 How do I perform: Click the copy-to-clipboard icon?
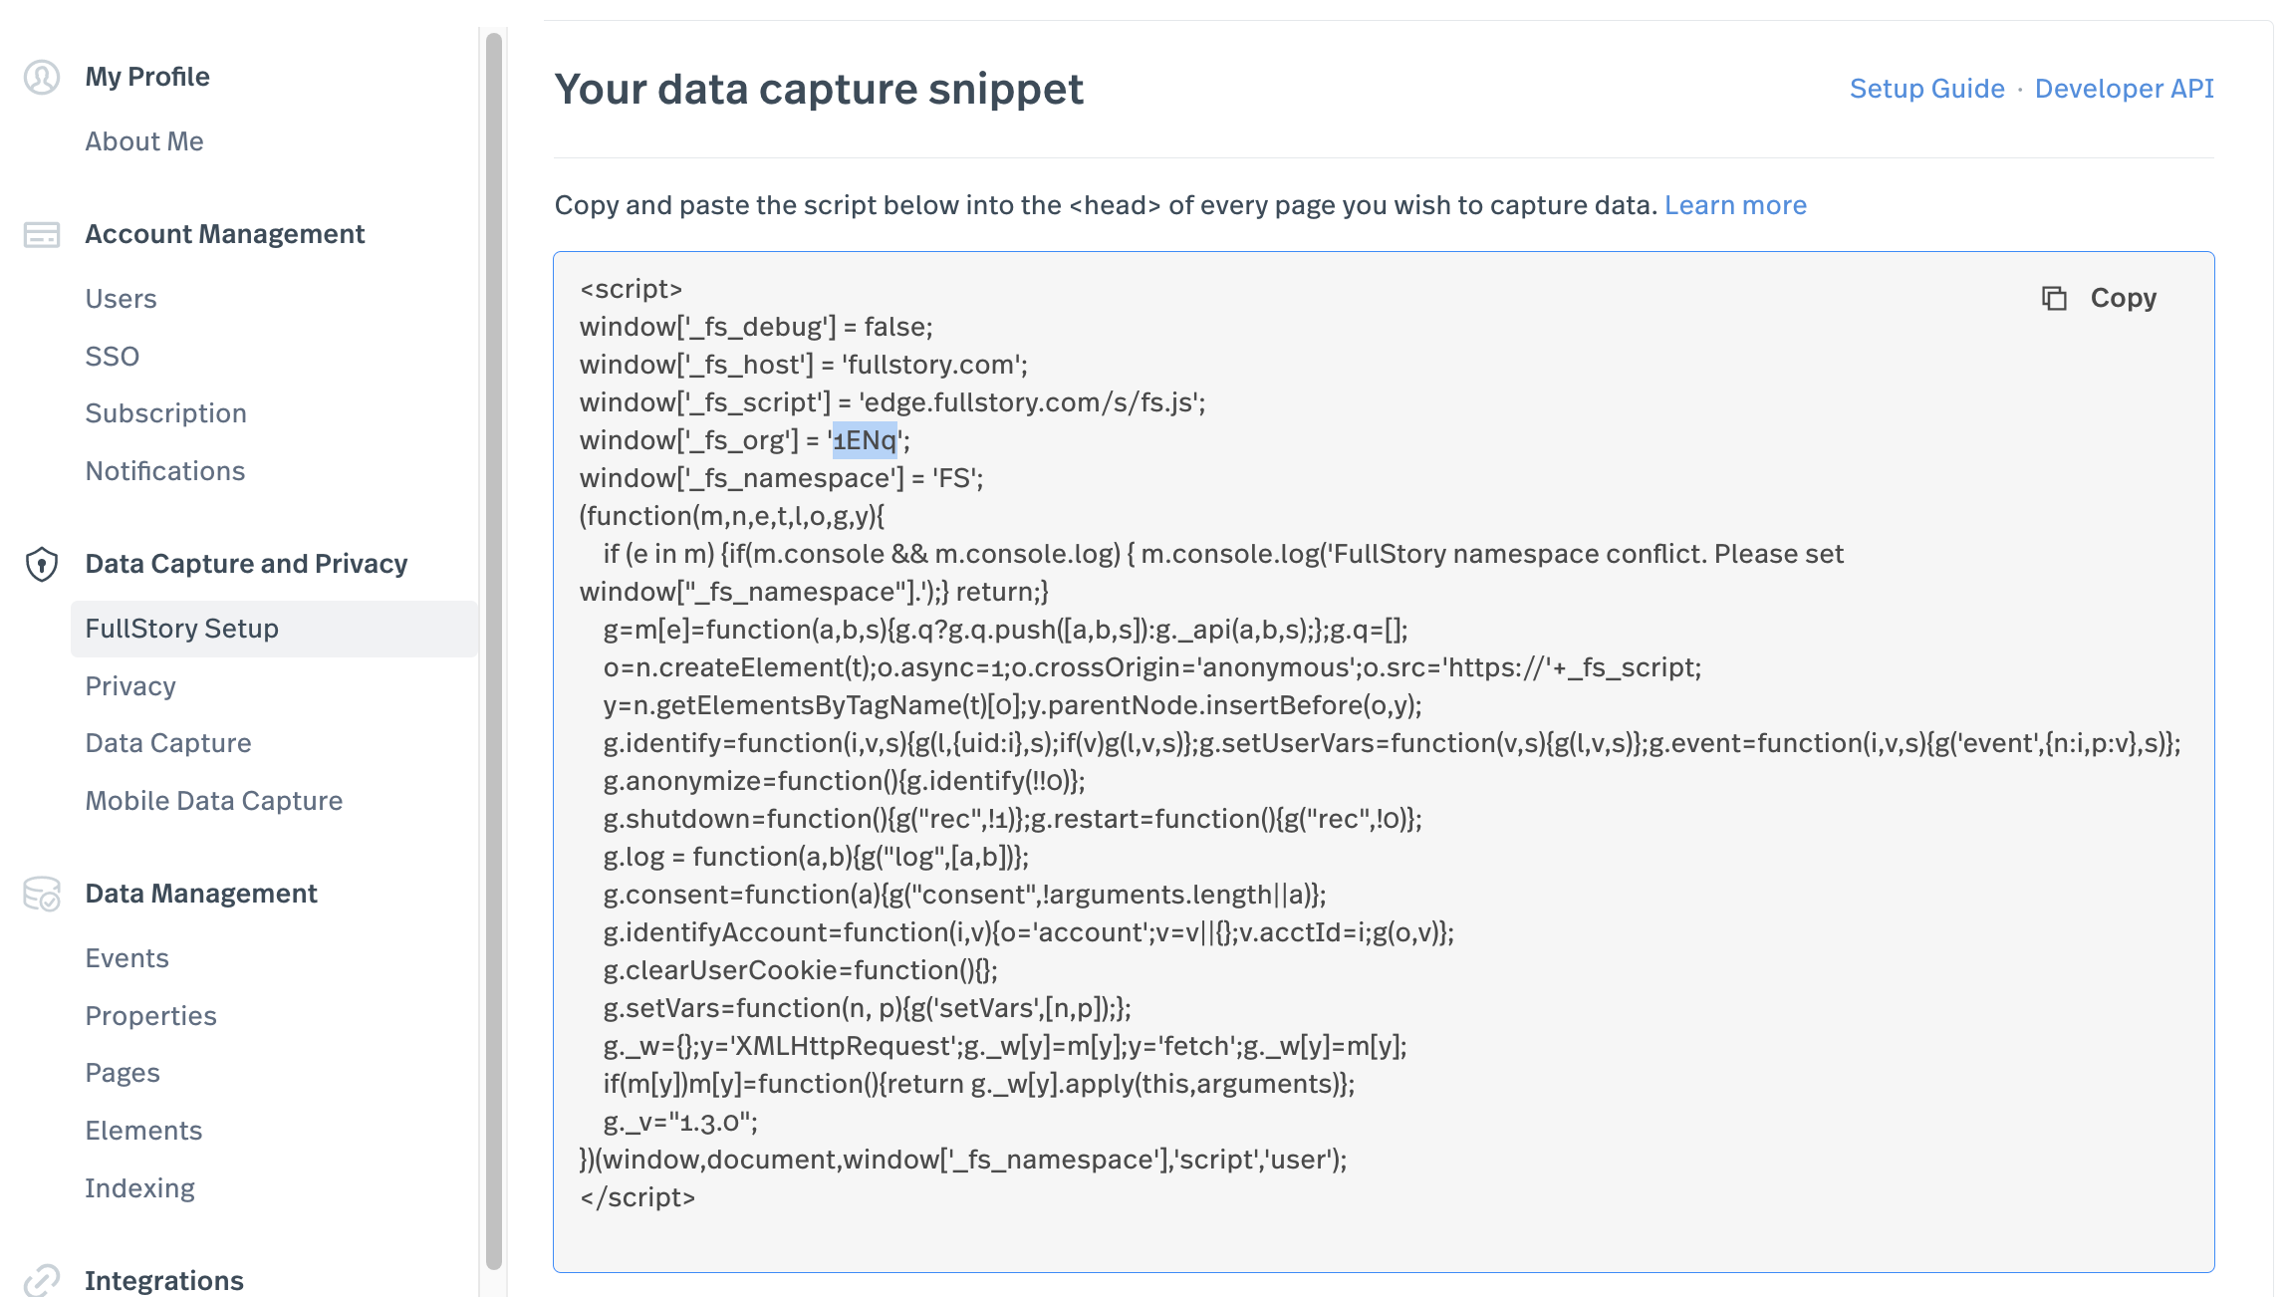(2054, 298)
